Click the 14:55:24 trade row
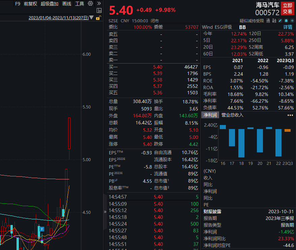This screenshot has height=250, width=296. pyautogui.click(x=153, y=224)
